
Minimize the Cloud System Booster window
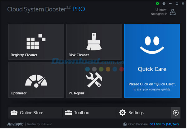coord(170,4)
